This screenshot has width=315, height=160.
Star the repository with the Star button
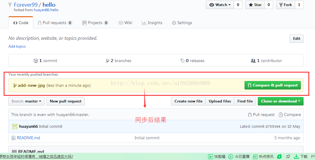coord(255,5)
